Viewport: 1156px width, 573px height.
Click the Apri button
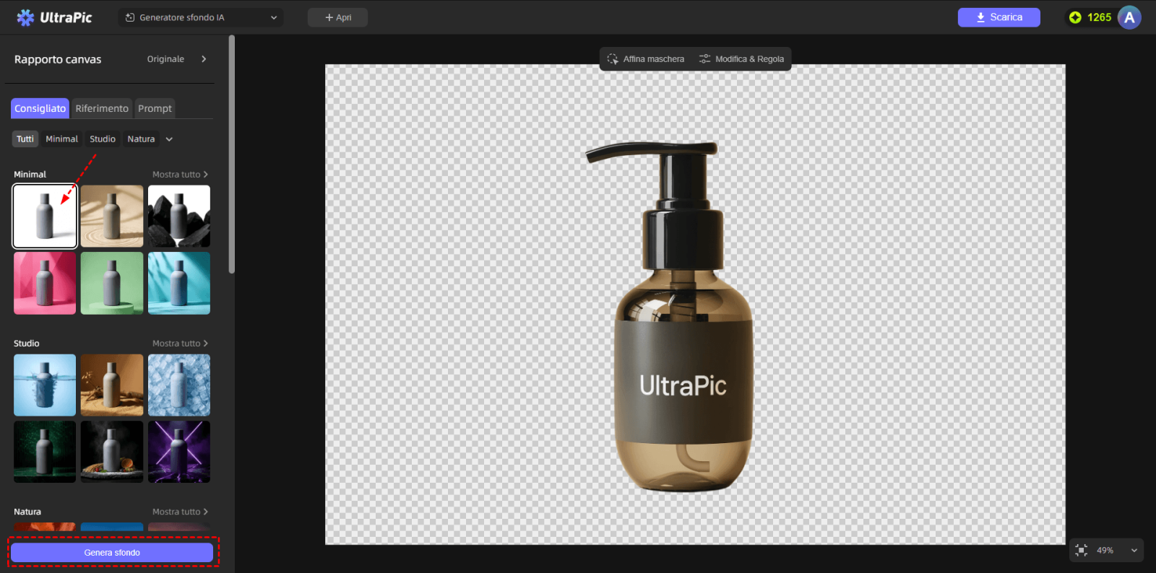pyautogui.click(x=337, y=17)
